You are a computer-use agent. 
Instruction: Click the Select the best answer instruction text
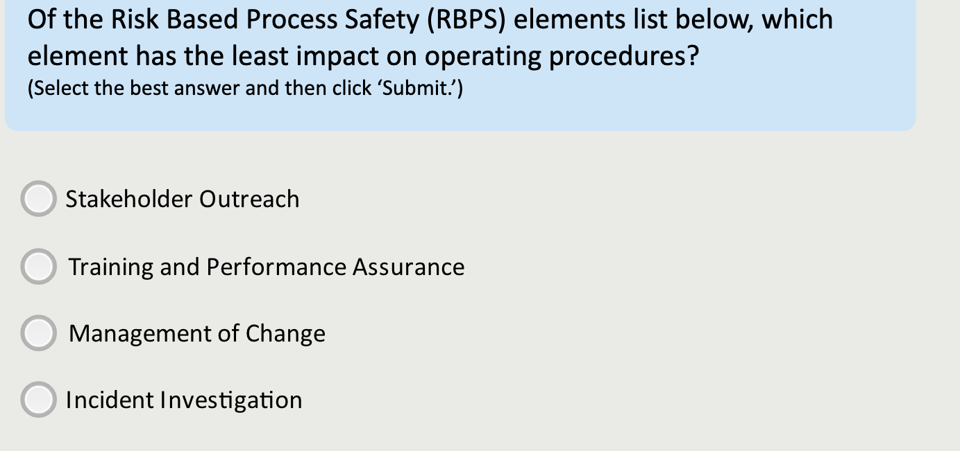[246, 88]
